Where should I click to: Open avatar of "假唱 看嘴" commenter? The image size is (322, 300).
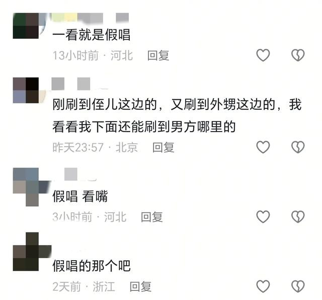pyautogui.click(x=32, y=187)
